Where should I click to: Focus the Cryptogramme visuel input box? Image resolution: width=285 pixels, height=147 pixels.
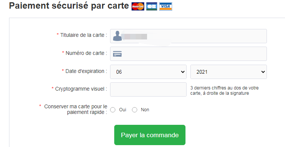pyautogui.click(x=148, y=89)
